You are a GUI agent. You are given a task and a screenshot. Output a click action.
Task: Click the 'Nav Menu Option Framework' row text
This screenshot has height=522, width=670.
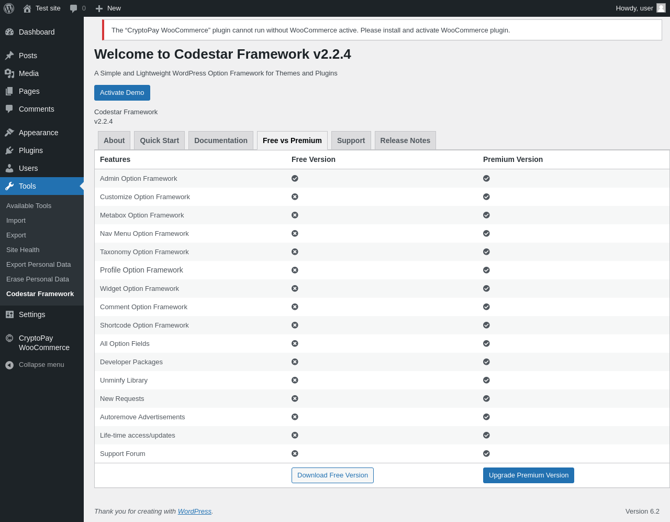click(x=144, y=234)
